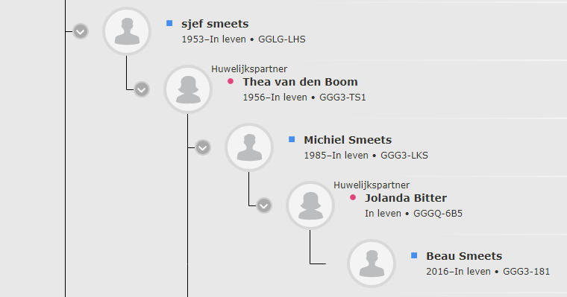
Task: Click Beau Smeets ID GGG3-181 text
Action: coord(526,272)
